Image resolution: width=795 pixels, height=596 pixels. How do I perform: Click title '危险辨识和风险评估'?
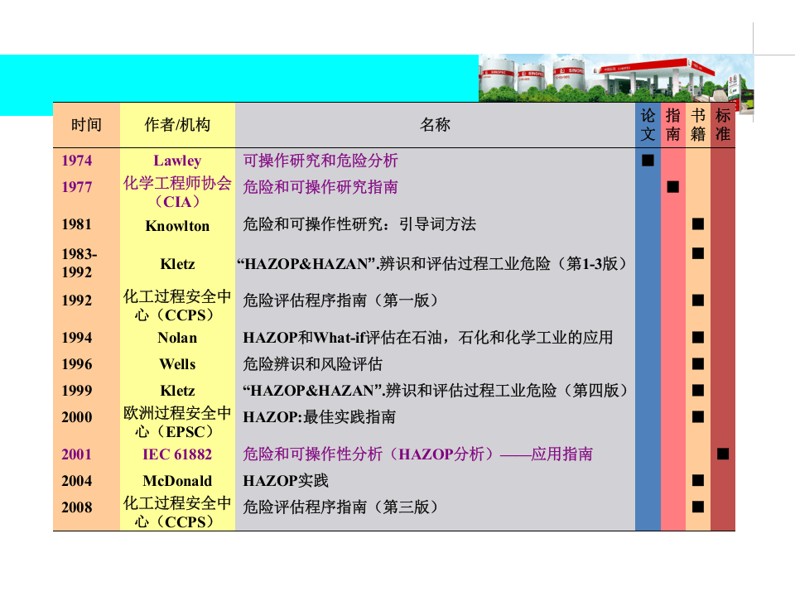tap(312, 364)
